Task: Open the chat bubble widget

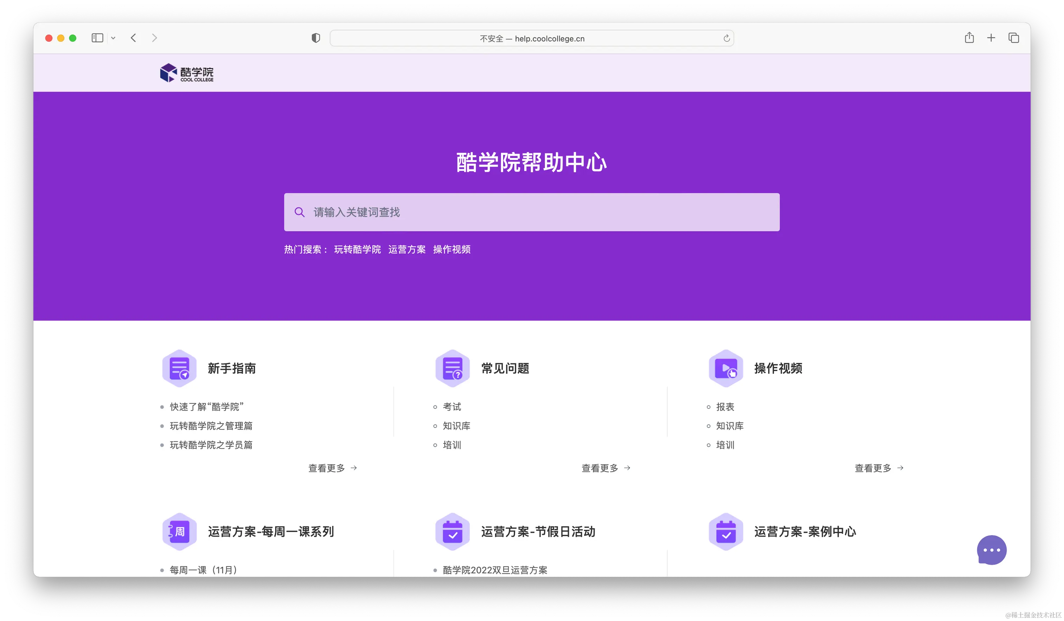Action: click(x=992, y=550)
